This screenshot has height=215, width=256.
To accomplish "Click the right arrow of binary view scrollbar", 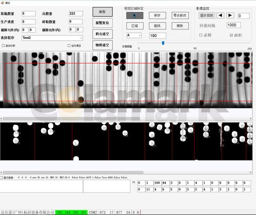I will pos(251,172).
